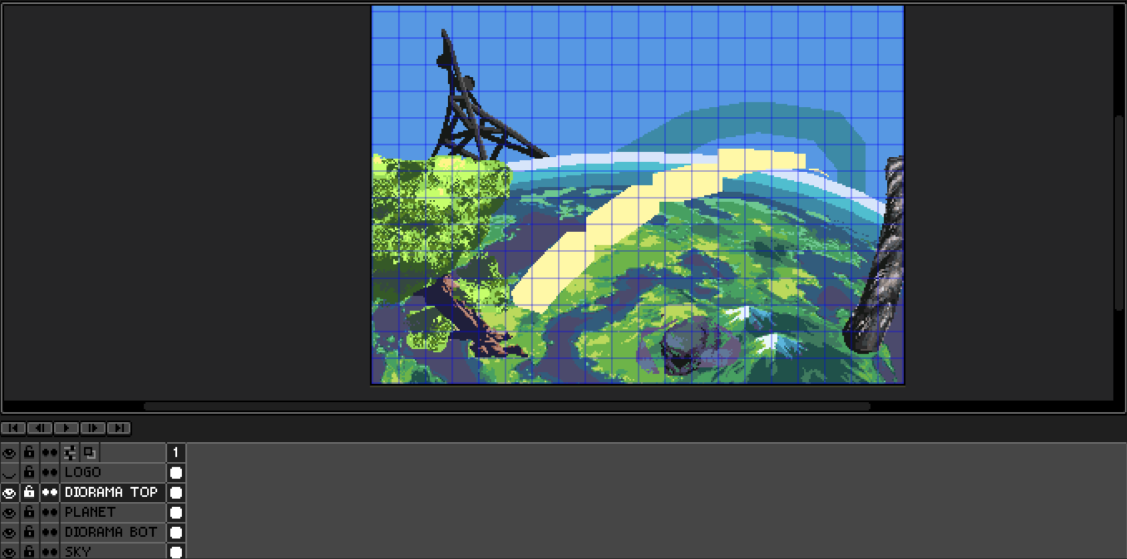Toggle visibility of all layers in timeline header
The width and height of the screenshot is (1127, 559).
coord(9,453)
